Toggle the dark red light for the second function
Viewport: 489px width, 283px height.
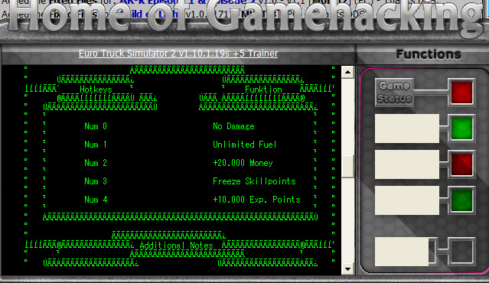tap(461, 164)
